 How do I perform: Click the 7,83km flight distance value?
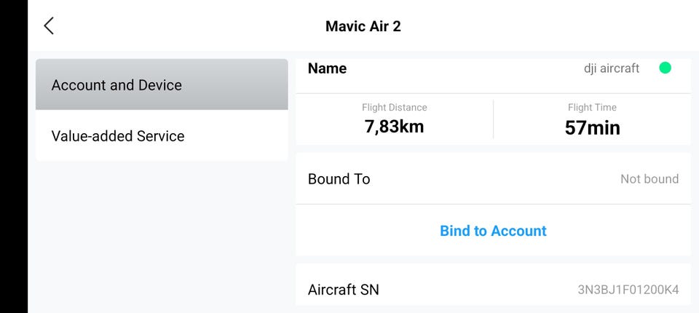tap(394, 127)
